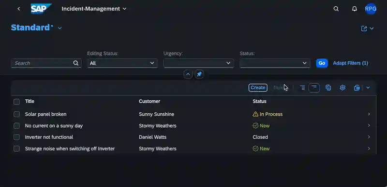Viewport: 387px width, 187px height.
Task: Open the shell search icon
Action: point(336,9)
